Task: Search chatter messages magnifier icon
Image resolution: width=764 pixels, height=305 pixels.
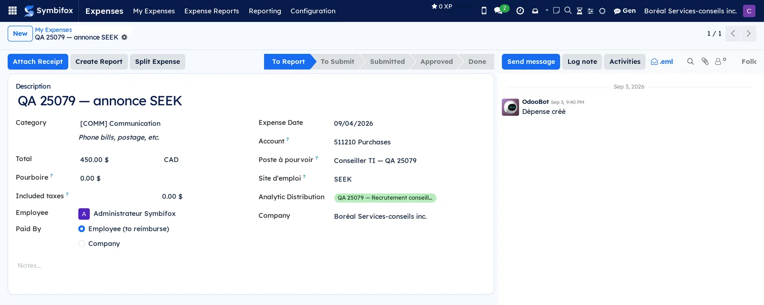Action: coord(690,61)
